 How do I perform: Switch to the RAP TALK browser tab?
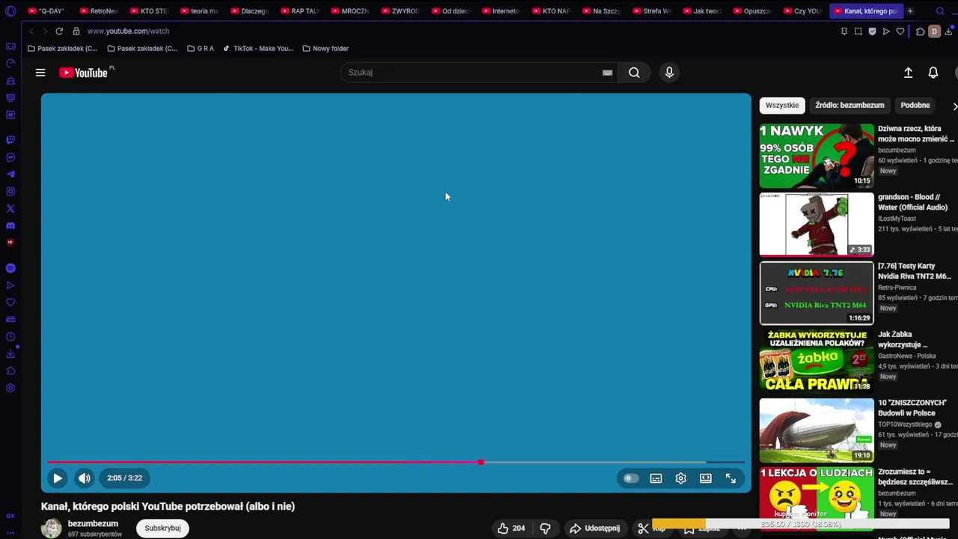300,11
